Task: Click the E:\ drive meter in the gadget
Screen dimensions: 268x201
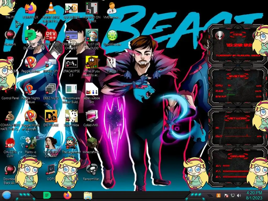Action: (231, 177)
